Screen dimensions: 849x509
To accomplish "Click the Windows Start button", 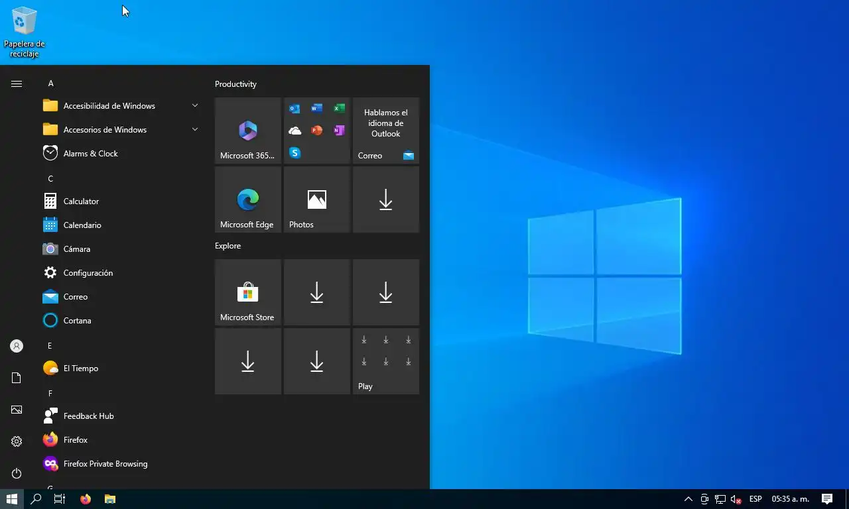I will [x=11, y=499].
